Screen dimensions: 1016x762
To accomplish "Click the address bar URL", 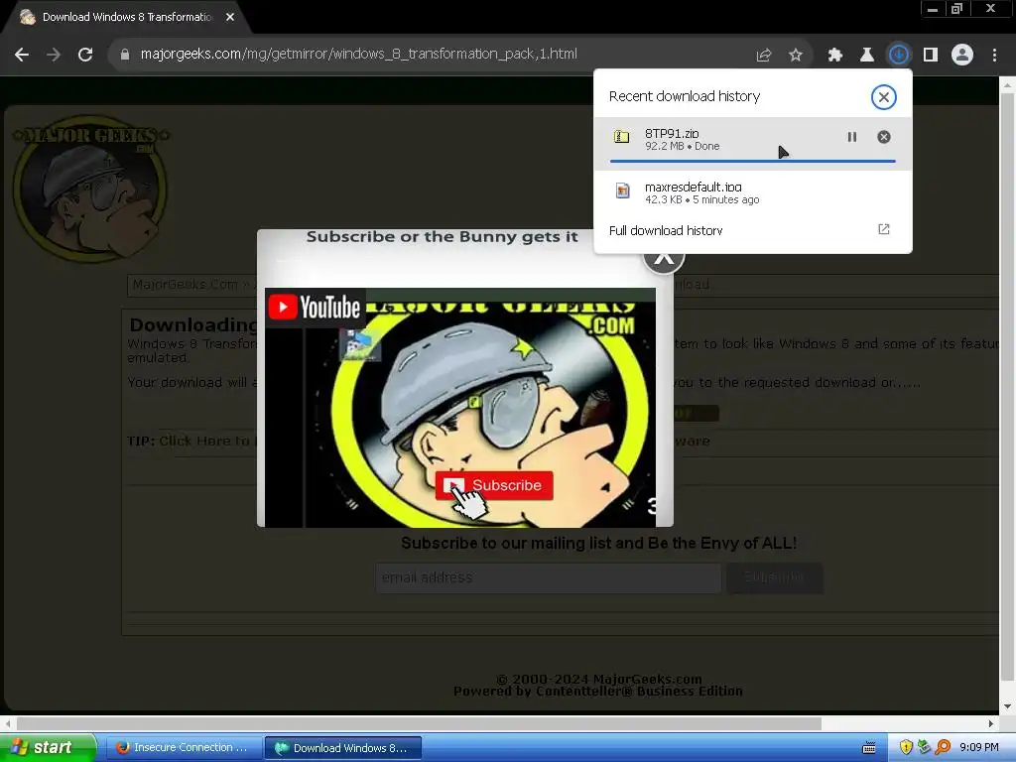I will pos(358,54).
